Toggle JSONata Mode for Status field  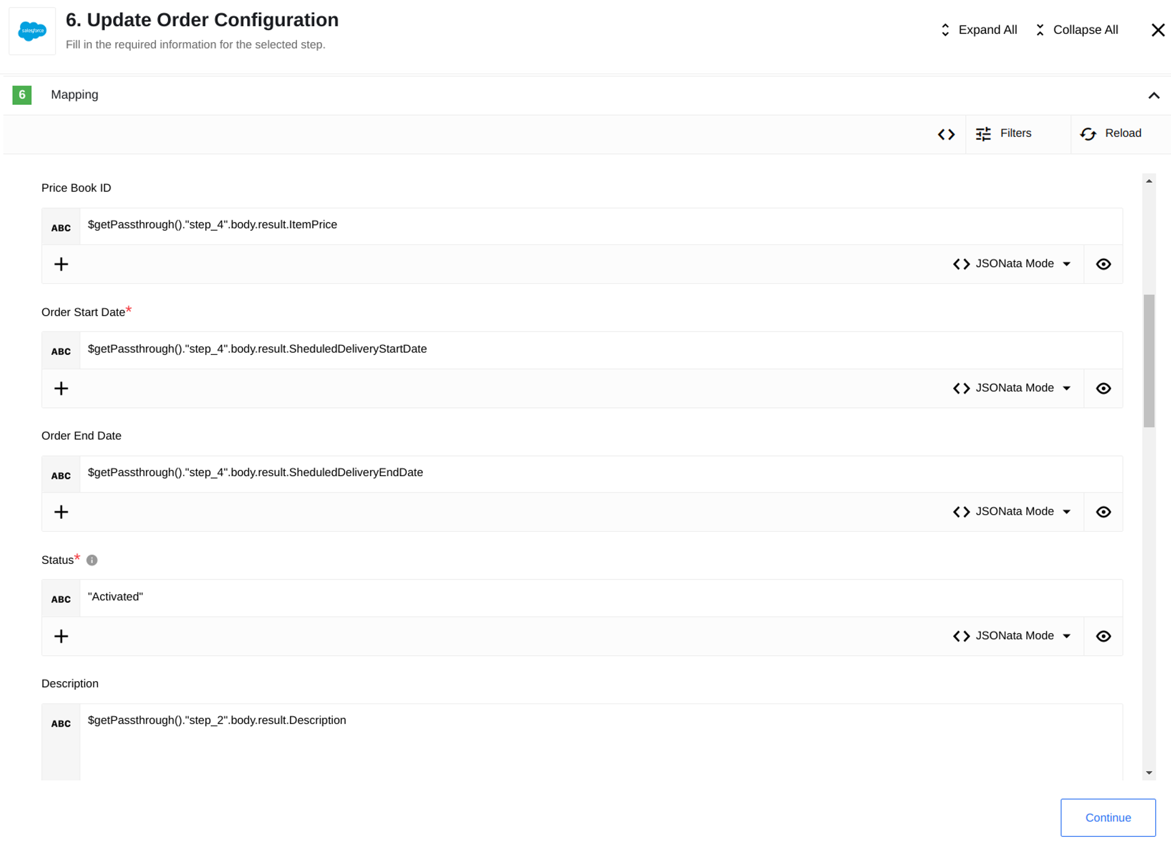(x=1013, y=635)
